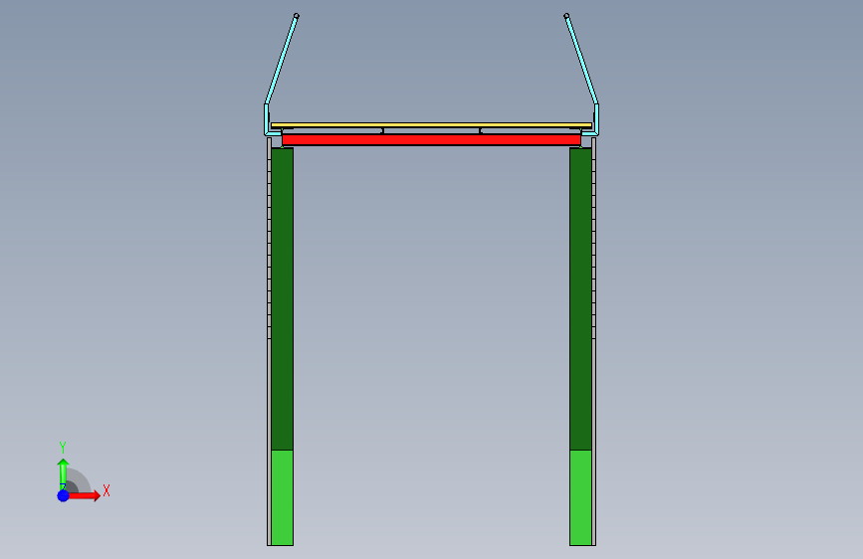Image resolution: width=863 pixels, height=559 pixels.
Task: Select the ball tip on right arm
Action: pyautogui.click(x=566, y=16)
